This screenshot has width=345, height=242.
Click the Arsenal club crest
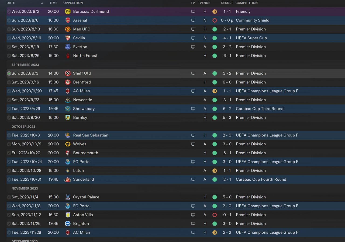coord(68,20)
